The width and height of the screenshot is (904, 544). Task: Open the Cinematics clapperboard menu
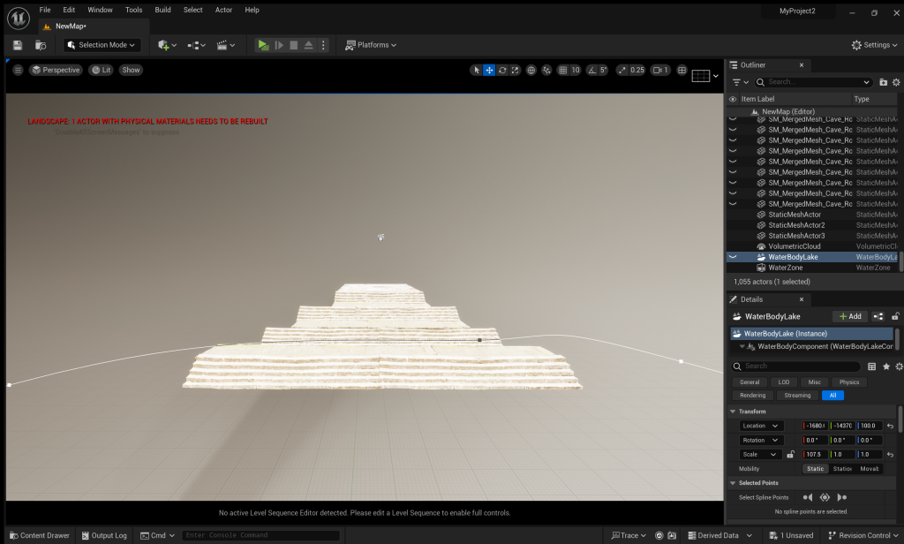click(x=225, y=45)
